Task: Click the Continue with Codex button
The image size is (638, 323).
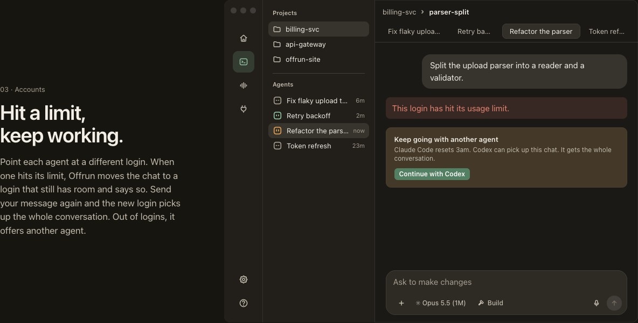Action: 432,174
